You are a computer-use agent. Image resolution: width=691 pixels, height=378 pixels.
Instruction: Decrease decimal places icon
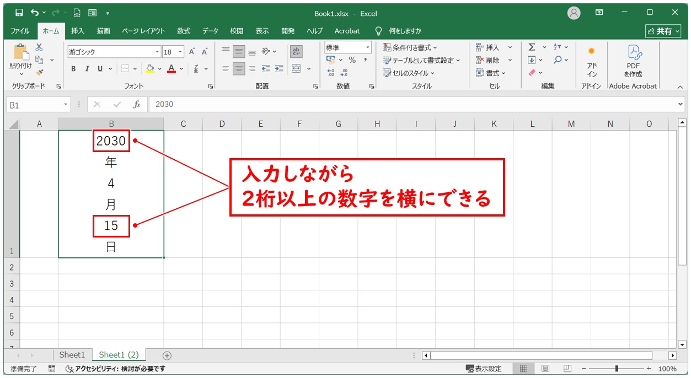pyautogui.click(x=344, y=72)
